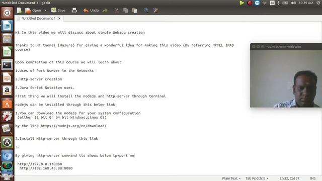
Task: Open Ubuntu Dash from launcher
Action: click(7, 13)
